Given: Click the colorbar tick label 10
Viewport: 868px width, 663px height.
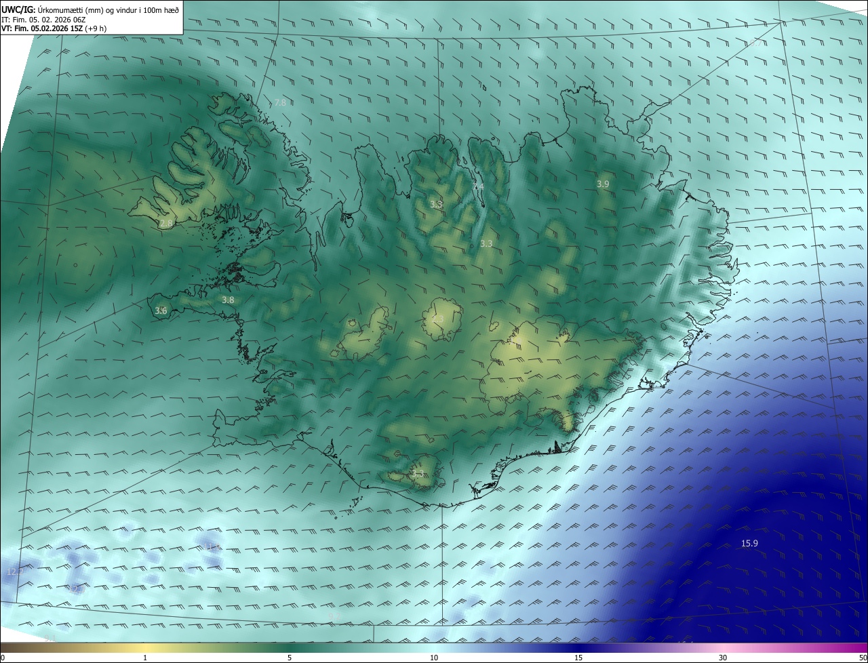Looking at the screenshot, I should [434, 658].
